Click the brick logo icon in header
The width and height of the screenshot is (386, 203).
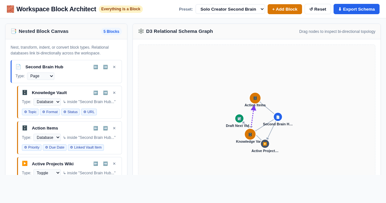click(x=10, y=9)
